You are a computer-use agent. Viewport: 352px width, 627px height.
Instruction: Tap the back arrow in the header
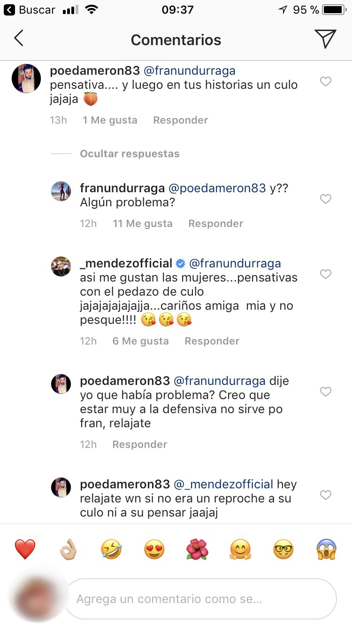point(19,39)
